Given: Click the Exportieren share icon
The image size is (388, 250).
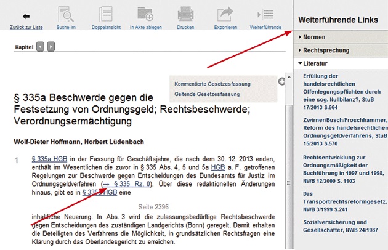Looking at the screenshot, I should 226,15.
